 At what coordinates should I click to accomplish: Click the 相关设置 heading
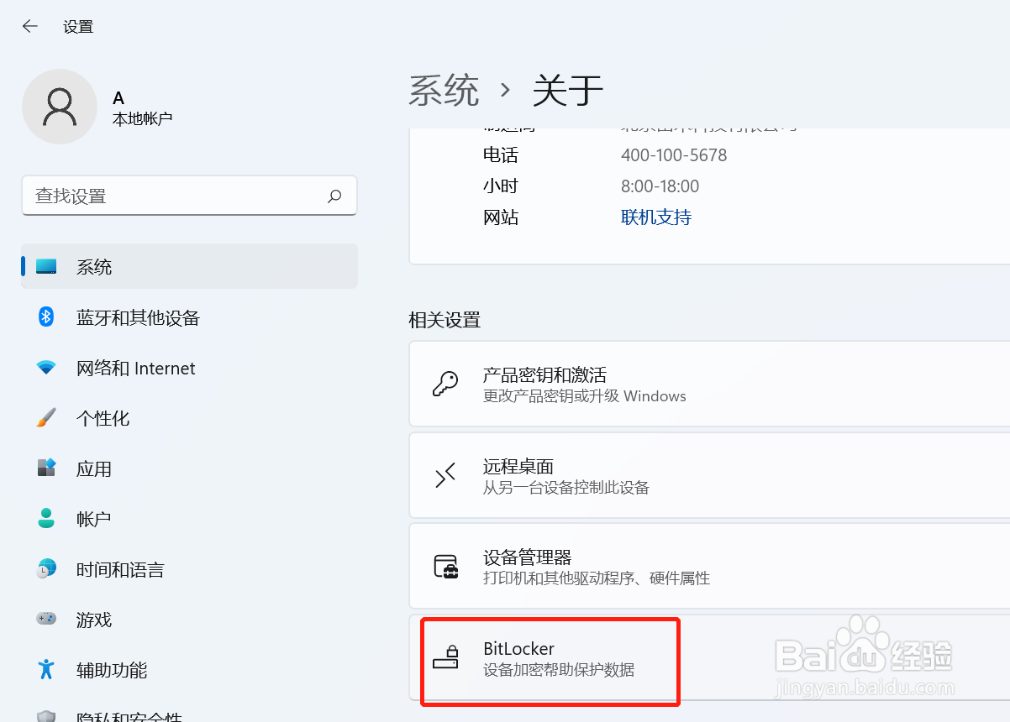pyautogui.click(x=445, y=320)
